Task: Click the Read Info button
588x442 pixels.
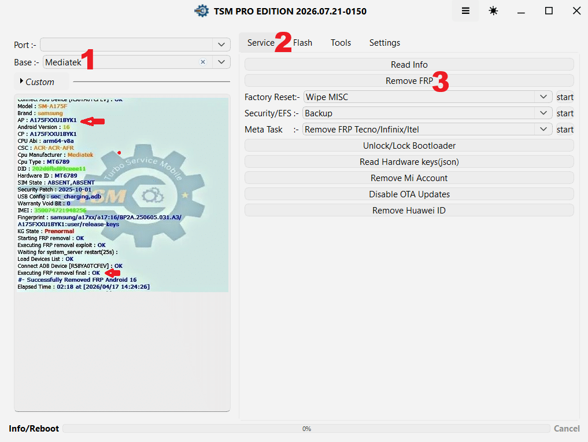Action: coord(409,65)
